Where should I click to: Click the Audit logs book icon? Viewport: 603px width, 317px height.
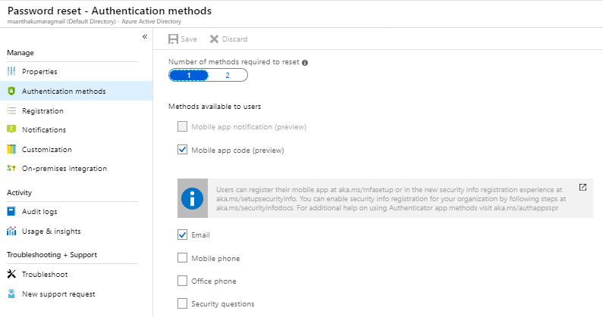click(x=11, y=211)
